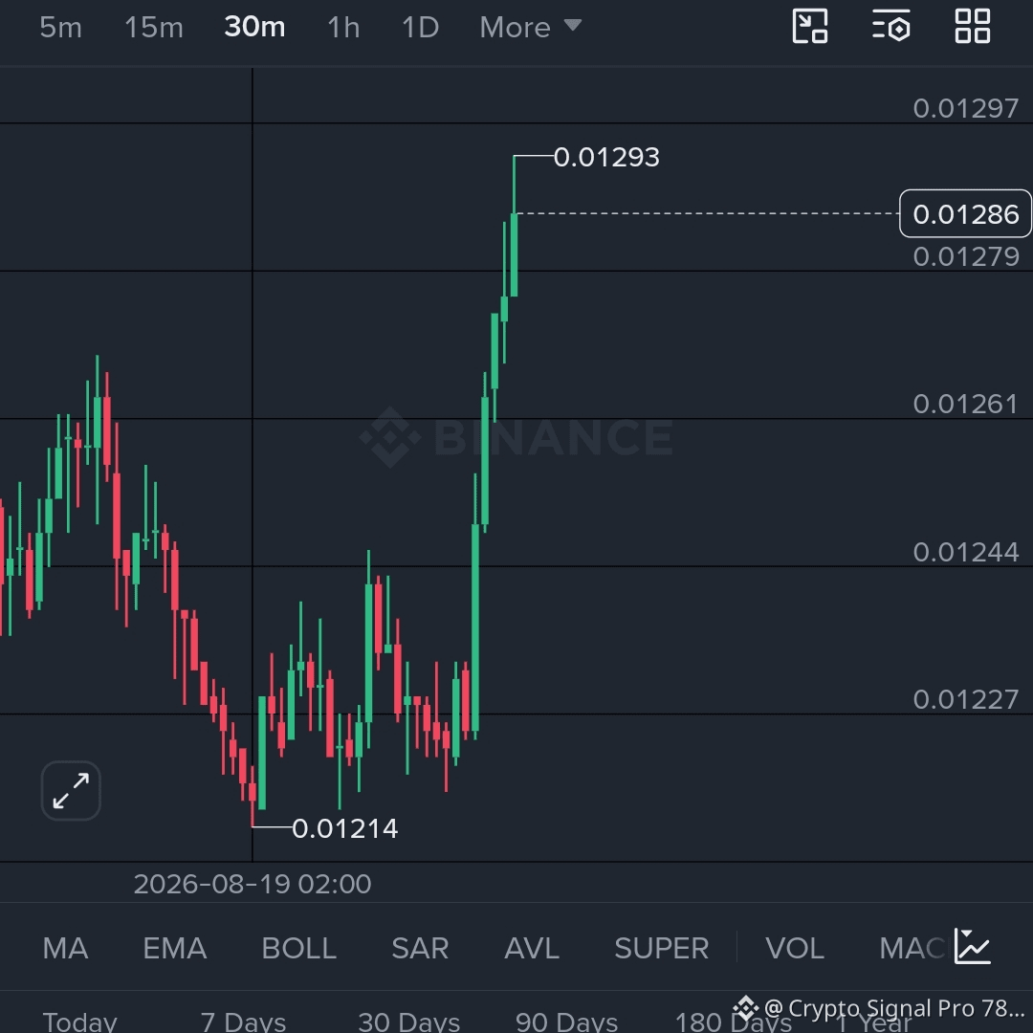Toggle the SAR indicator
1033x1033 pixels.
[x=420, y=949]
